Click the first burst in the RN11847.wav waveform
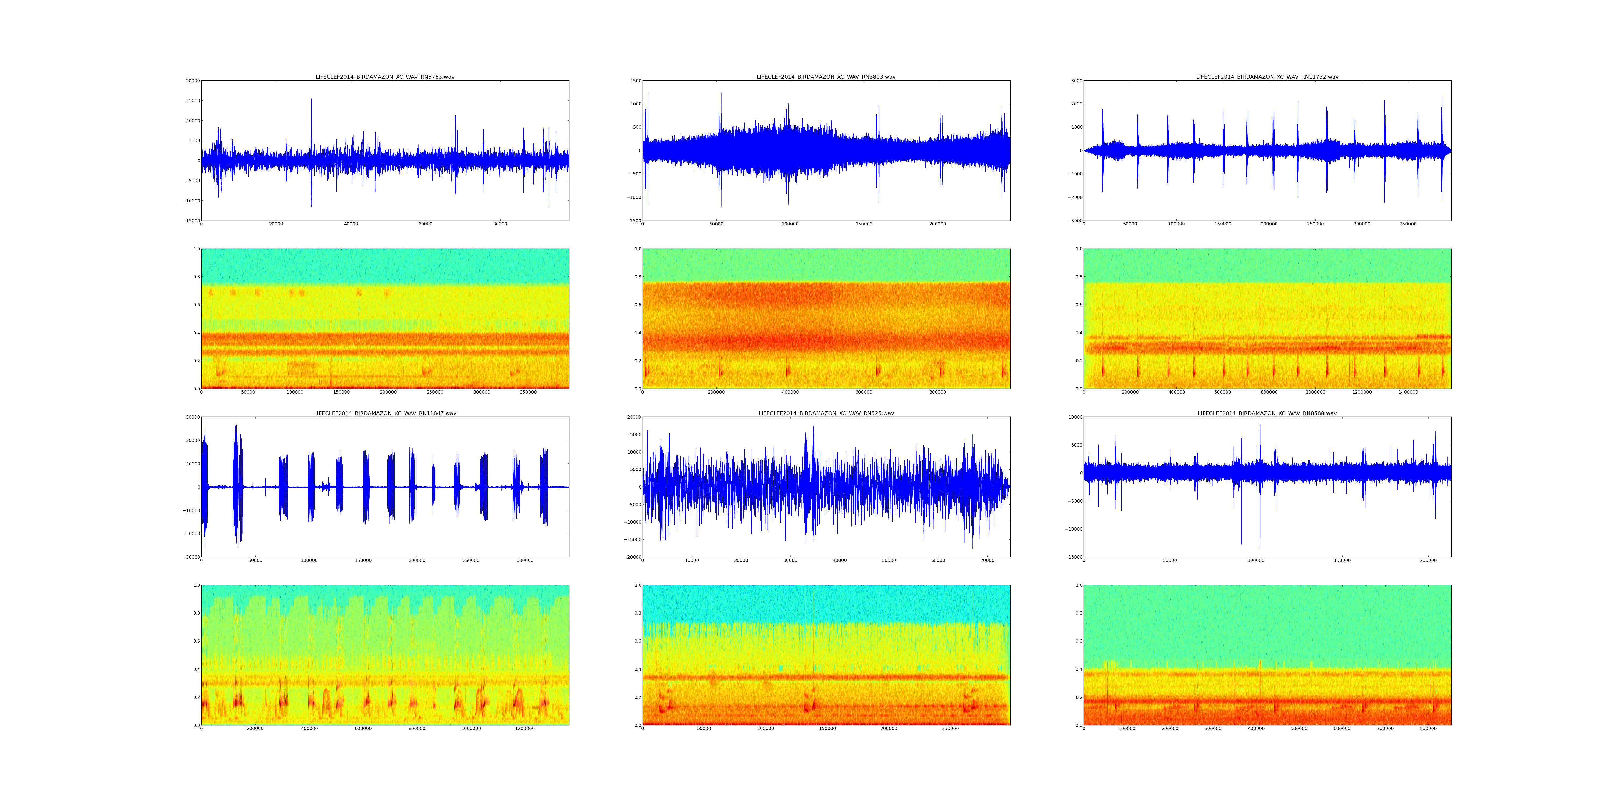 pyautogui.click(x=204, y=476)
